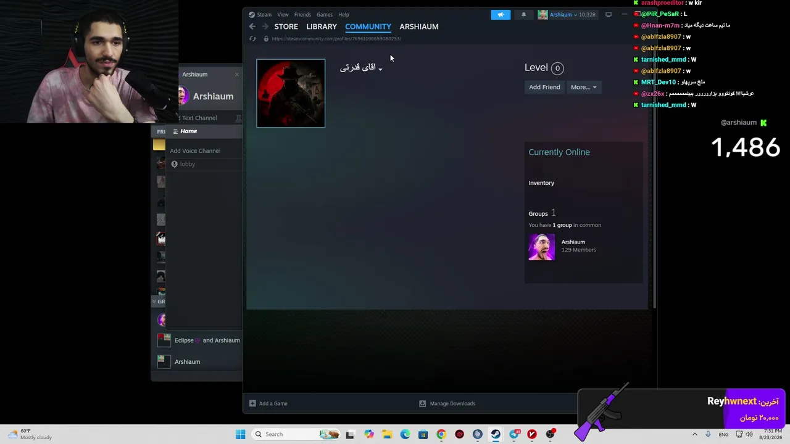This screenshot has width=790, height=444.
Task: Expand the profile name dropdown arrow
Action: [x=380, y=69]
